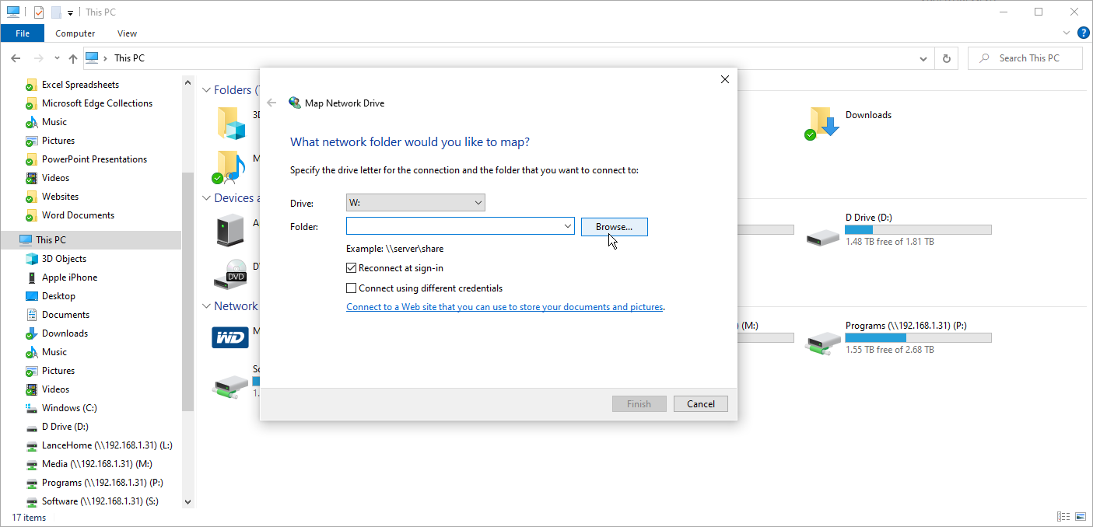The height and width of the screenshot is (527, 1093).
Task: Expand the Folder combo box list
Action: pos(567,226)
